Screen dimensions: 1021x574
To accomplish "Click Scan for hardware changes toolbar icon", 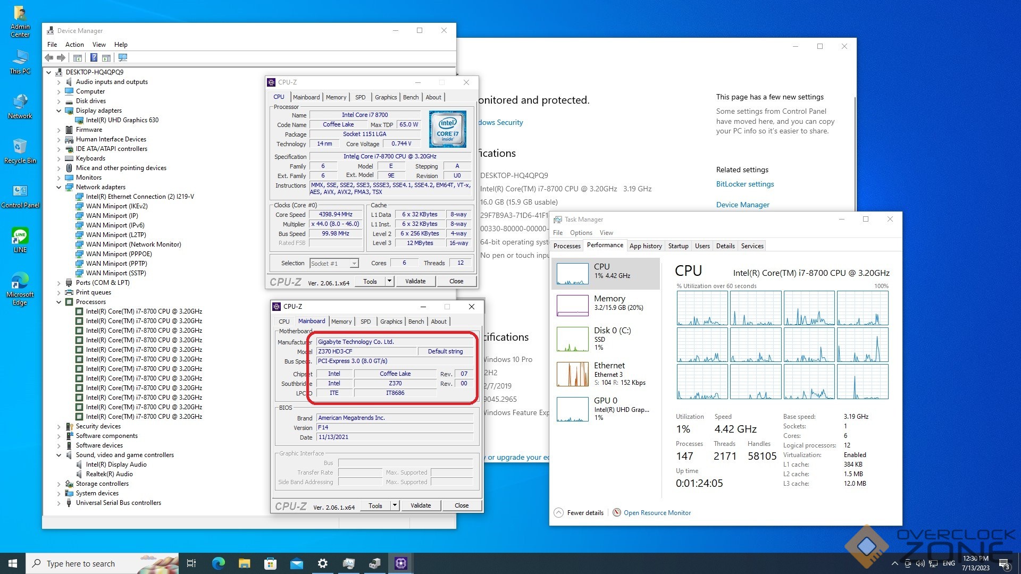I will click(123, 57).
